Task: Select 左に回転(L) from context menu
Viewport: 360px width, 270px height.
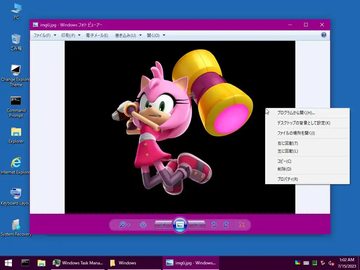Action: click(x=307, y=151)
